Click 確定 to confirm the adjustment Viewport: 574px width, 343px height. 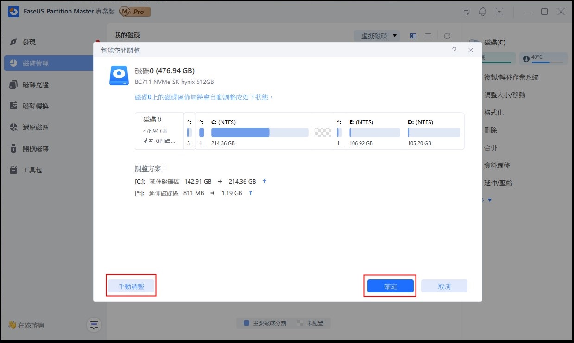tap(390, 286)
